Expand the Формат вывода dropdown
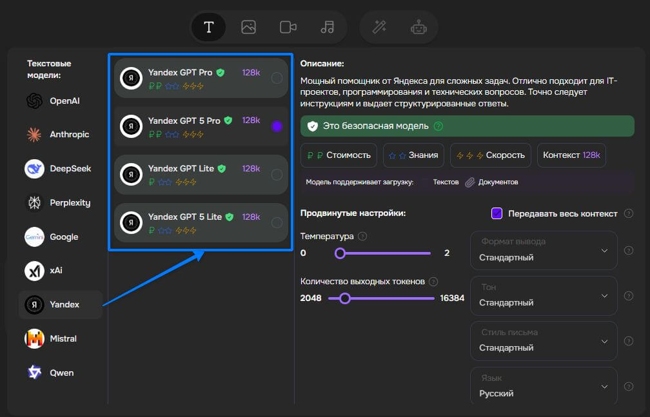Image resolution: width=650 pixels, height=417 pixels. point(544,250)
